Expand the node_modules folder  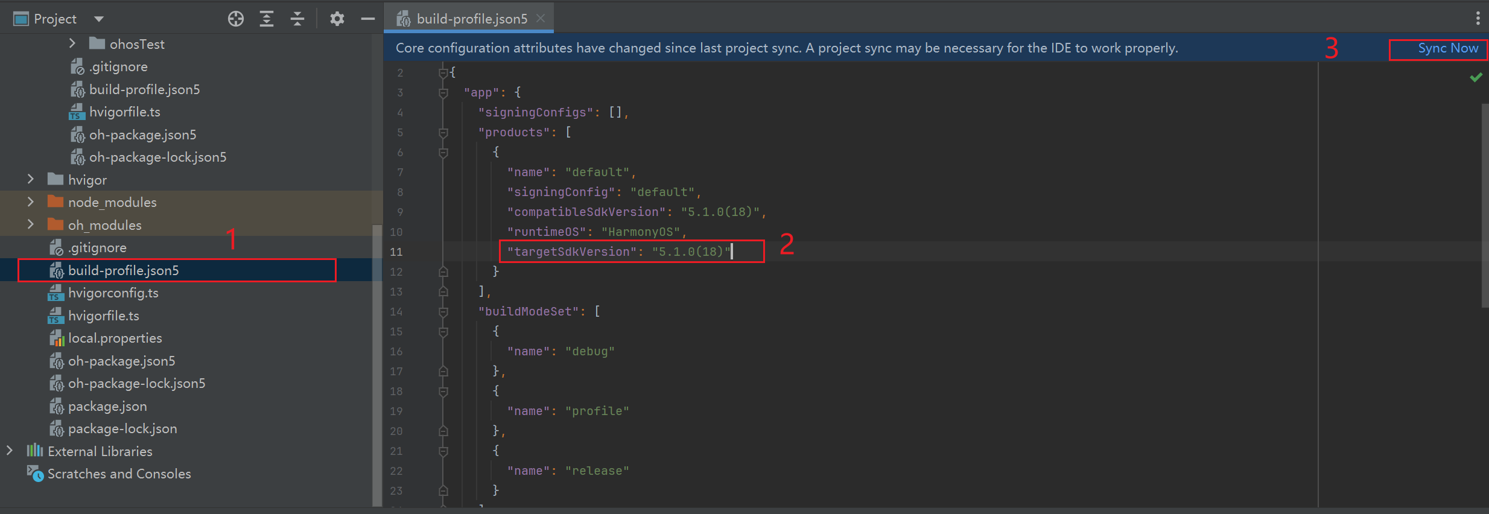point(31,202)
